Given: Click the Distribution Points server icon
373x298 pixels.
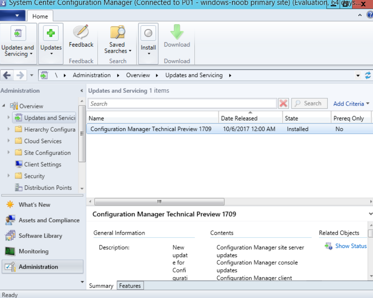Looking at the screenshot, I should tap(19, 187).
